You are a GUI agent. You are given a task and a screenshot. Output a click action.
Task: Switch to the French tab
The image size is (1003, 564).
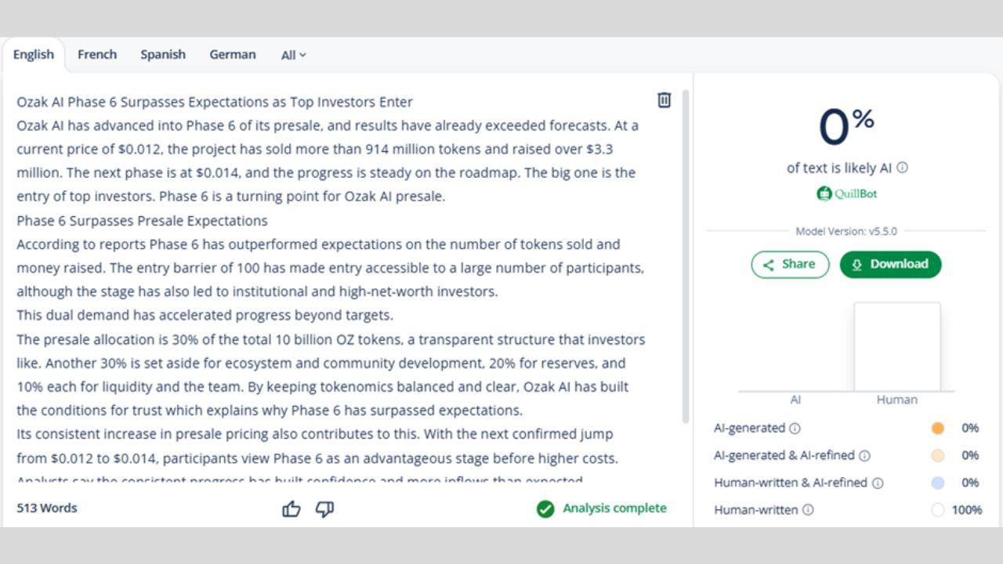point(97,55)
